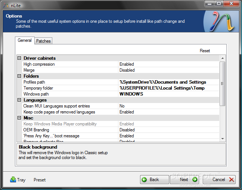Click the Folders header text

31,76
